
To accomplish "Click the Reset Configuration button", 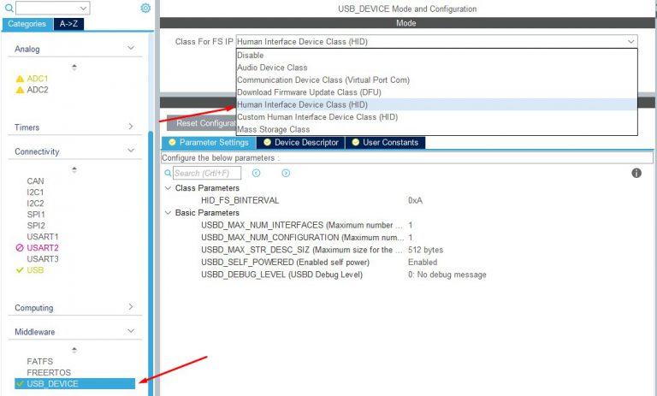I will point(198,123).
